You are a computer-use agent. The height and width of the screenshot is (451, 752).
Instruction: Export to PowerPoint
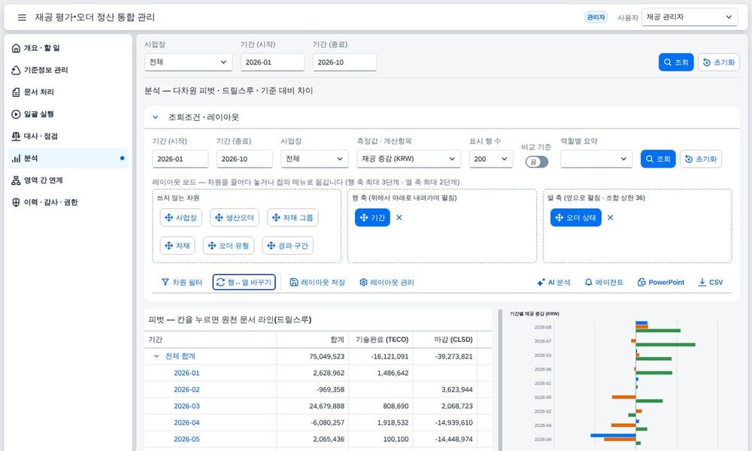tap(661, 283)
